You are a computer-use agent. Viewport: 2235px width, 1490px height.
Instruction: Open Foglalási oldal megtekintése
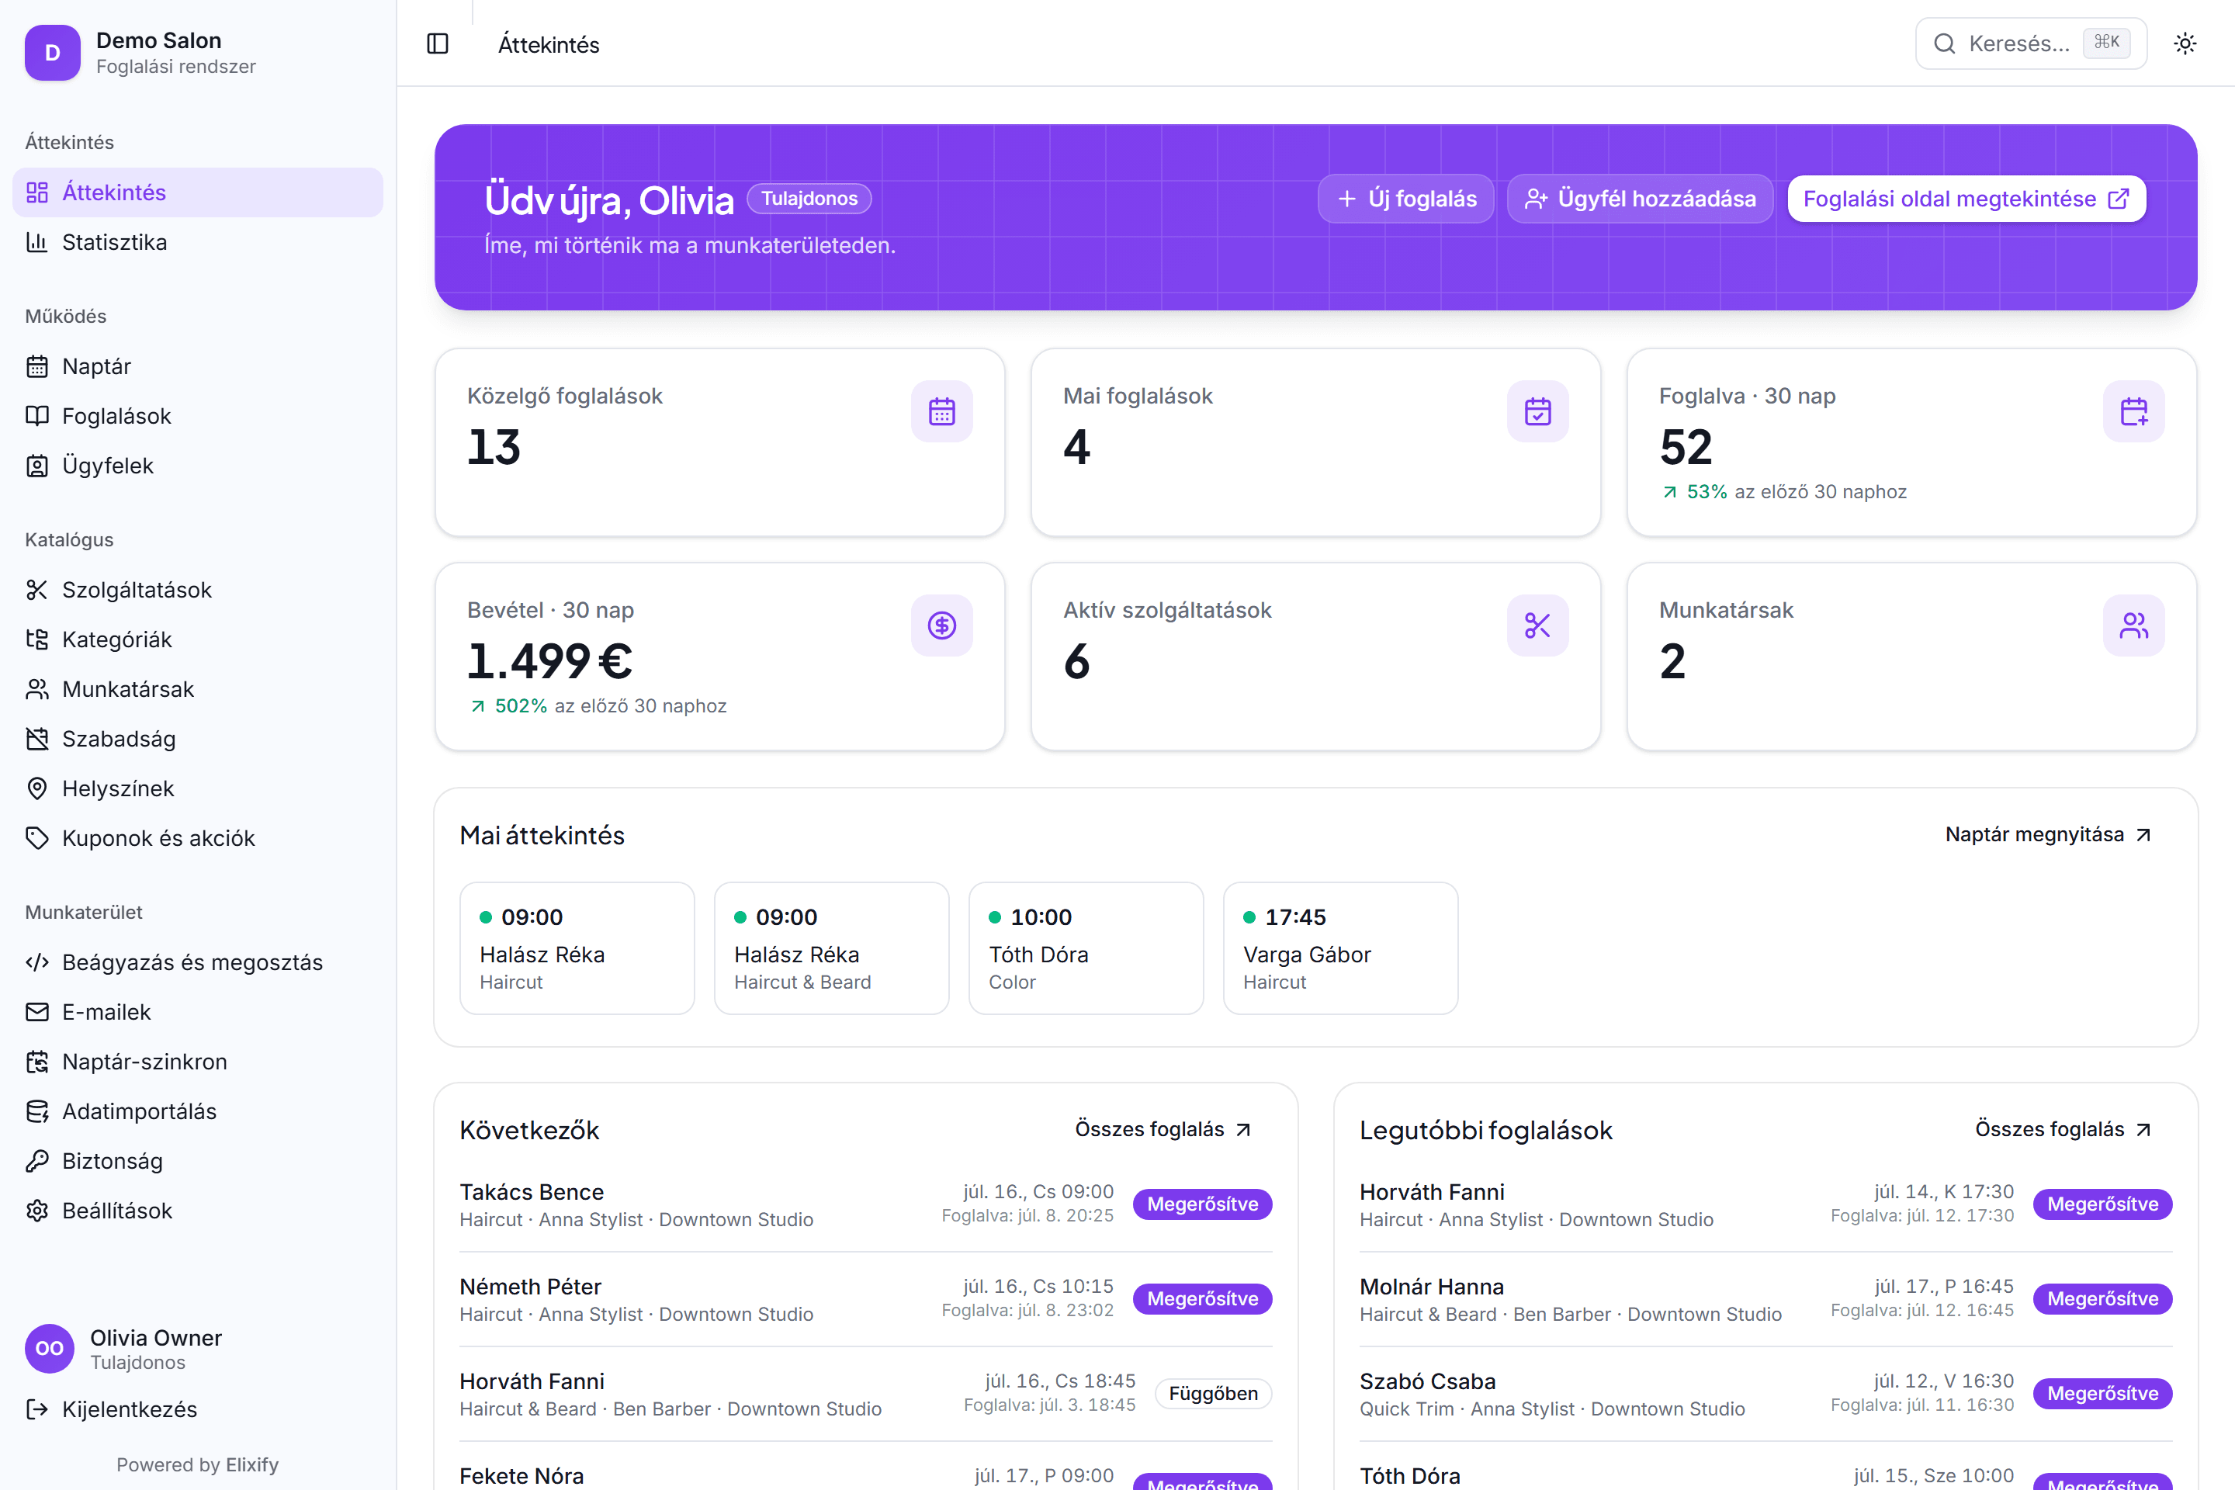(1966, 199)
